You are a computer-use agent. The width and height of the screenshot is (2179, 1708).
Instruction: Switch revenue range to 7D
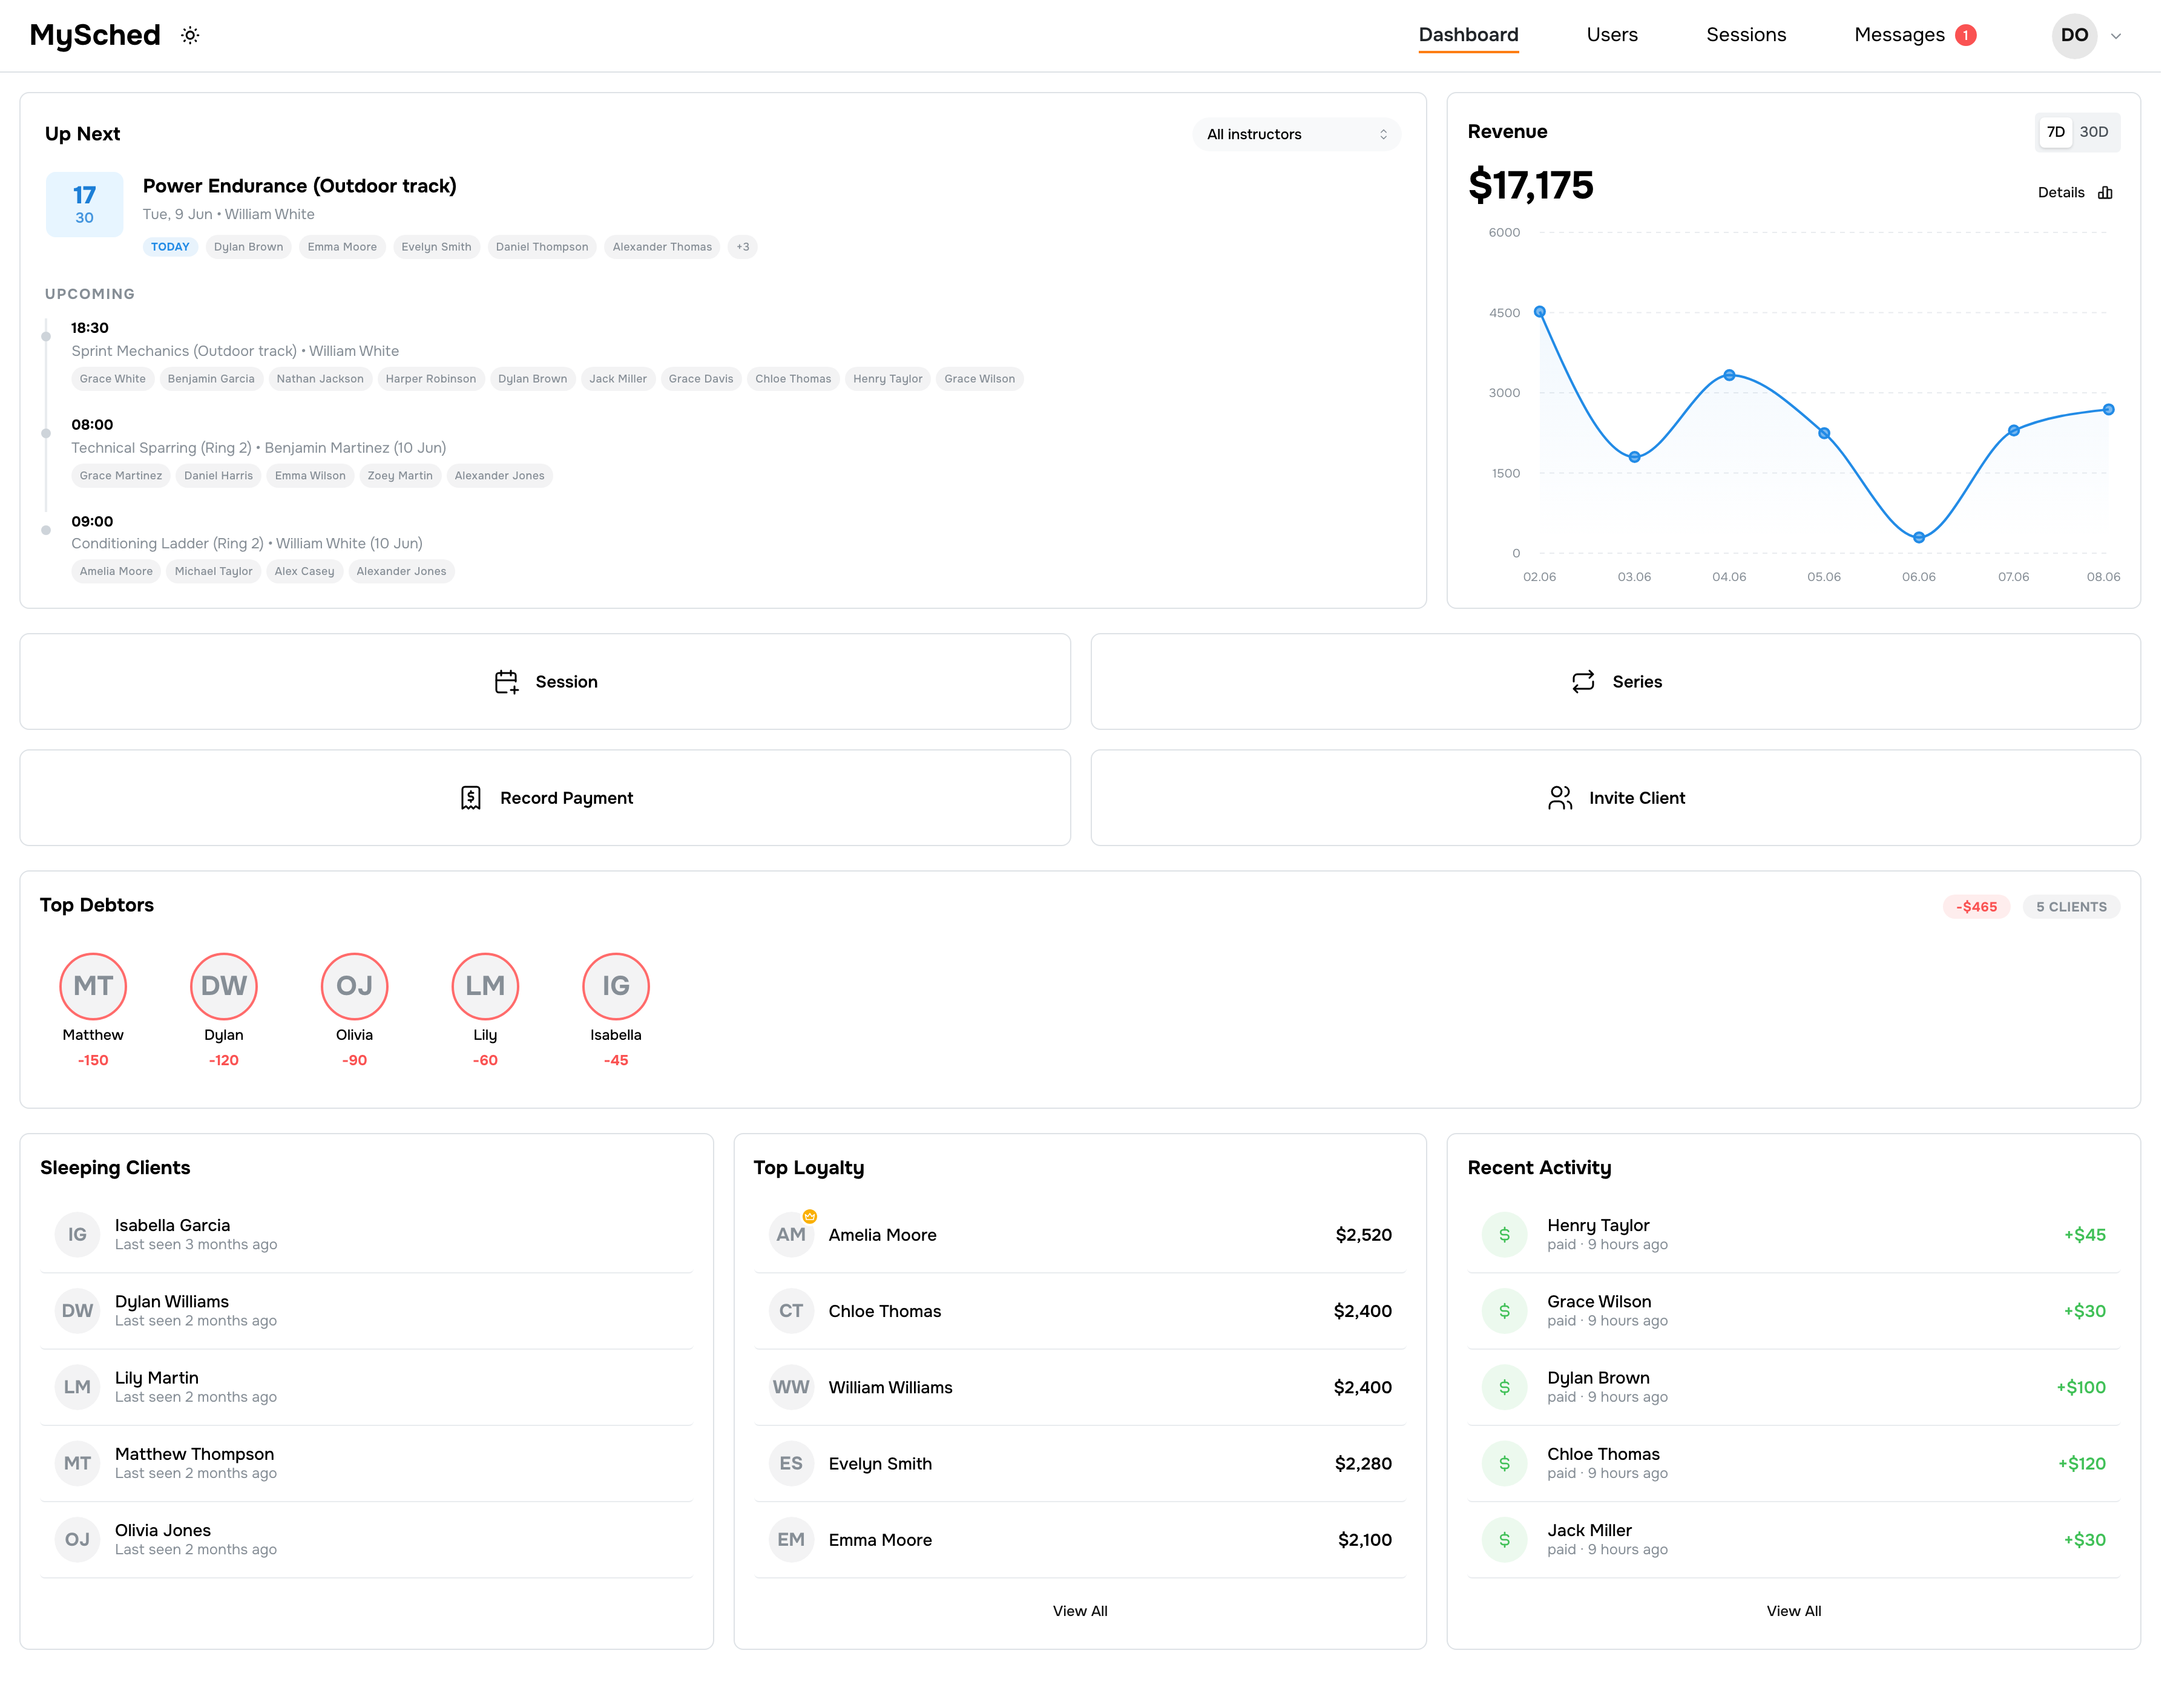coord(2073,133)
